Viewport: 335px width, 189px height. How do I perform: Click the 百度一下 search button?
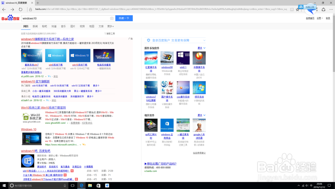124,18
